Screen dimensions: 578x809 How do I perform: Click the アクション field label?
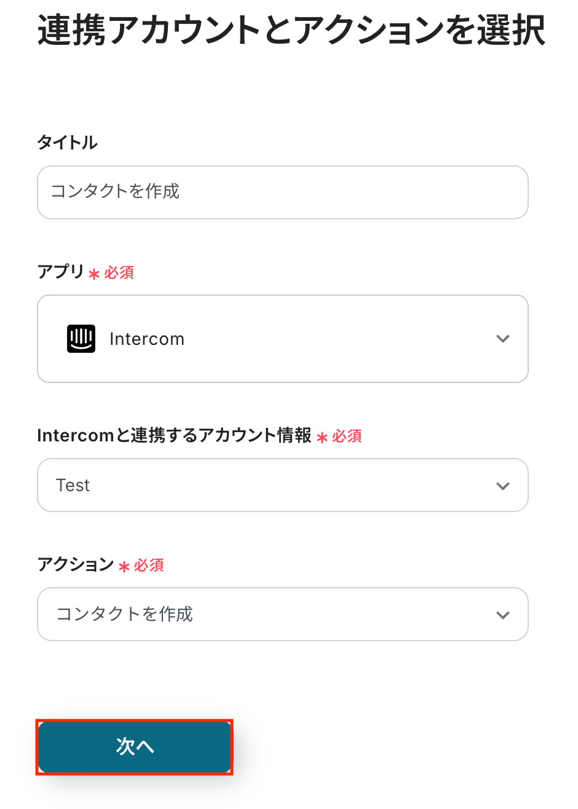pyautogui.click(x=75, y=564)
